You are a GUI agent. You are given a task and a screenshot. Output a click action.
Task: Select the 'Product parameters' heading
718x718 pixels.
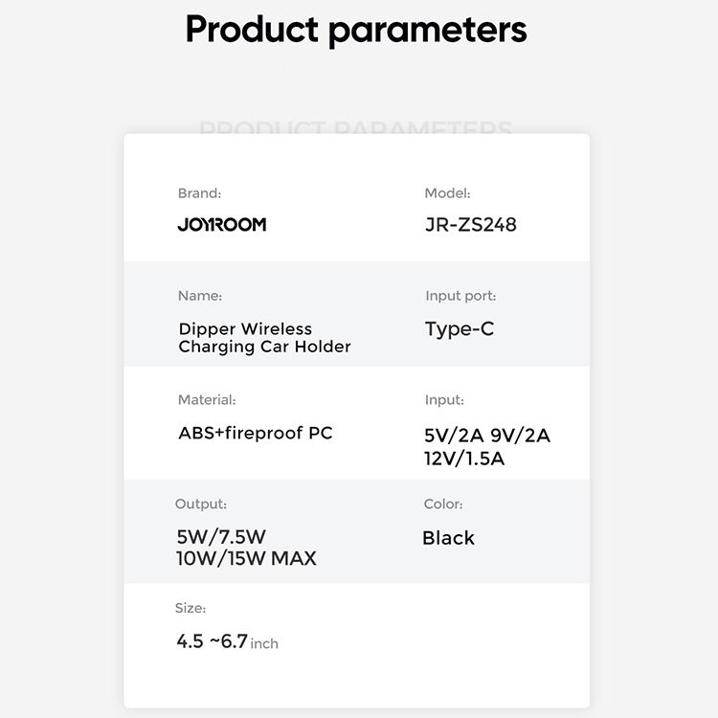coord(356,31)
